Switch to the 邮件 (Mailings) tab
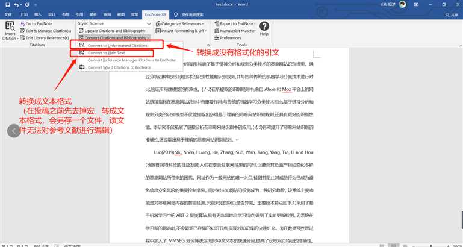 (x=93, y=14)
